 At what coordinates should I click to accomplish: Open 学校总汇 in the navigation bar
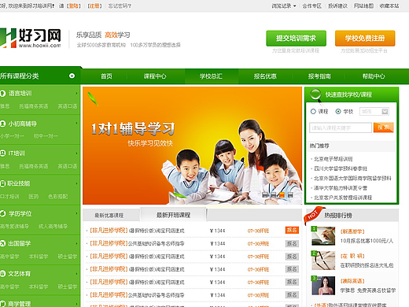[211, 76]
